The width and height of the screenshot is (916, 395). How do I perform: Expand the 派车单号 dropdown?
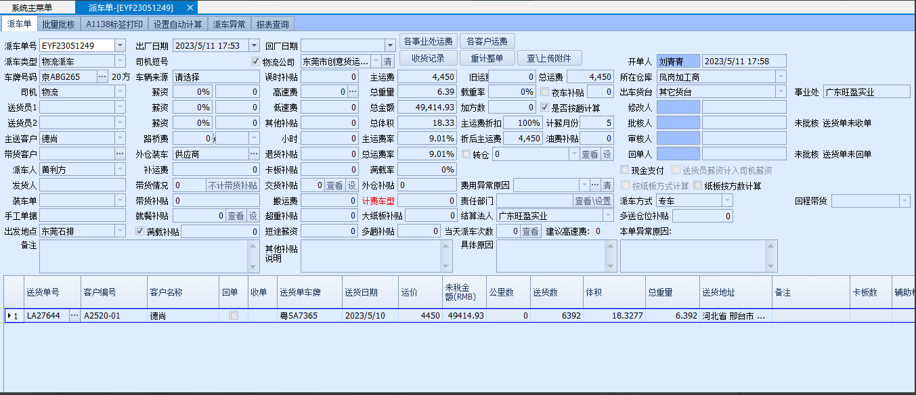(120, 45)
